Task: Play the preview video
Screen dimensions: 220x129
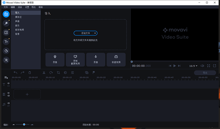Action: pos(174,66)
